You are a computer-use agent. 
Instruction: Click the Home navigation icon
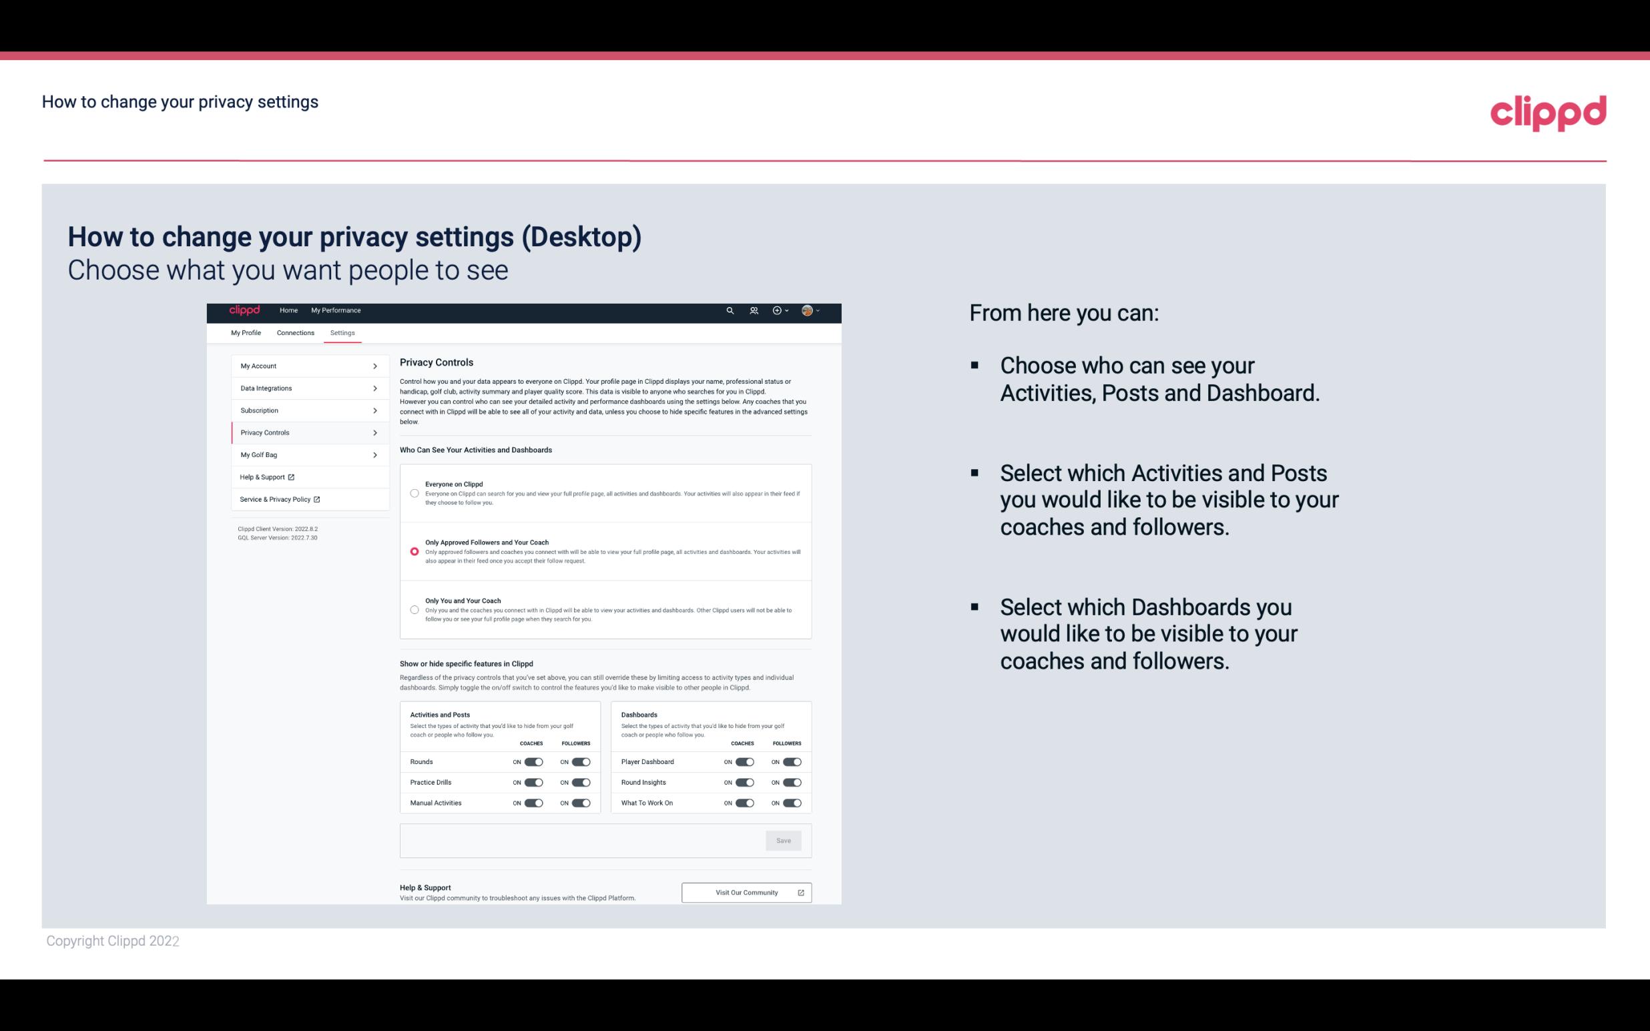(x=288, y=310)
